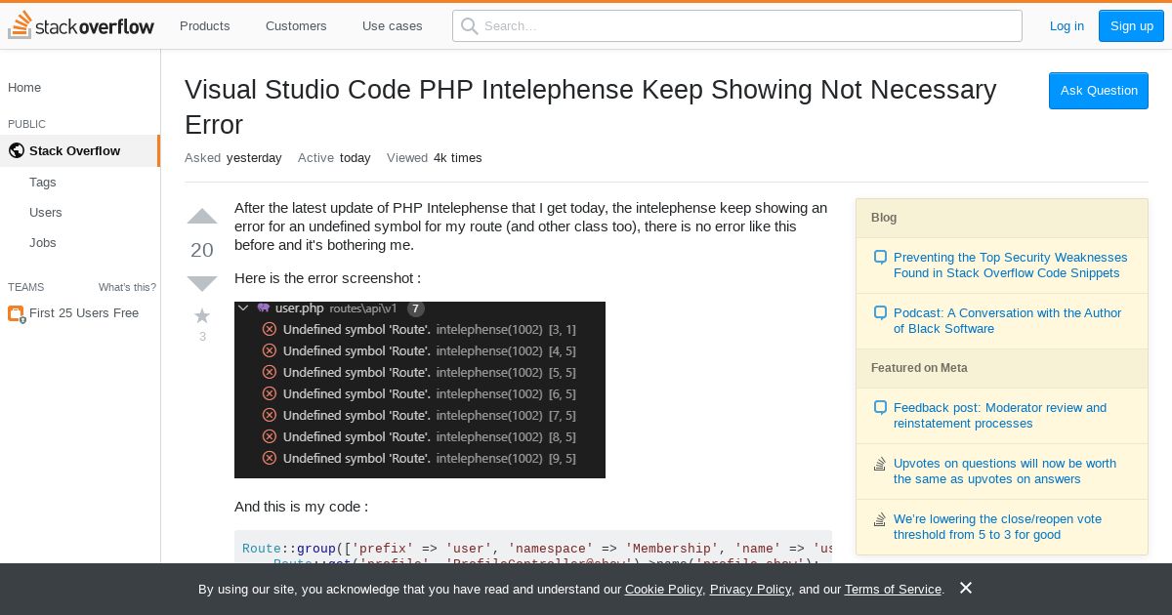Open Feedback post on moderator review

tap(1000, 416)
